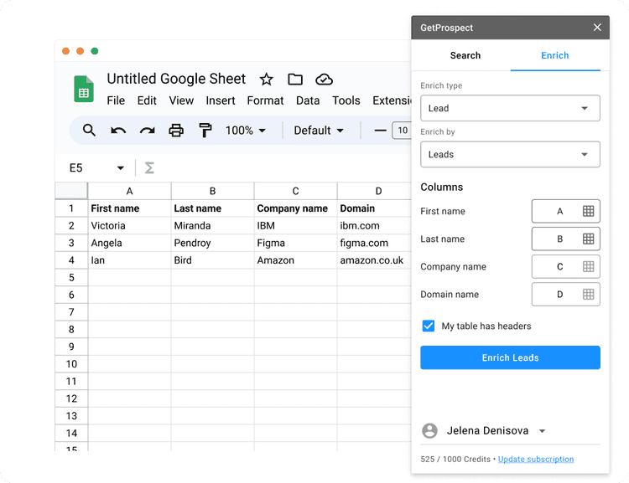Pick range for Company name column C
The height and width of the screenshot is (483, 629).
[x=588, y=266]
